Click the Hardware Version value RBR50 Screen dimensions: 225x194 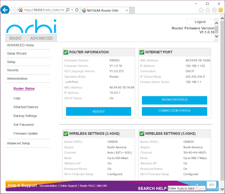click(115, 61)
